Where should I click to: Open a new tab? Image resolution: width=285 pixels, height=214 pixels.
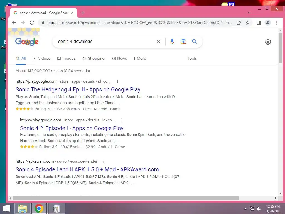[x=83, y=13]
